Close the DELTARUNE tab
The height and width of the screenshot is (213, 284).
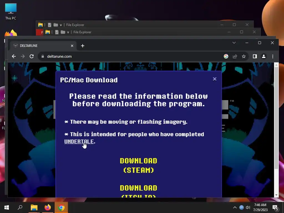click(72, 46)
